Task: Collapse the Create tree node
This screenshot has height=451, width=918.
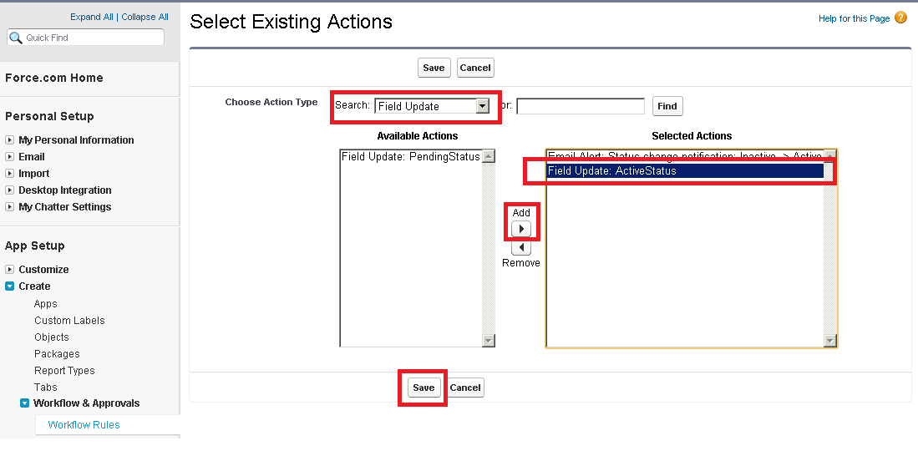Action: [x=10, y=286]
